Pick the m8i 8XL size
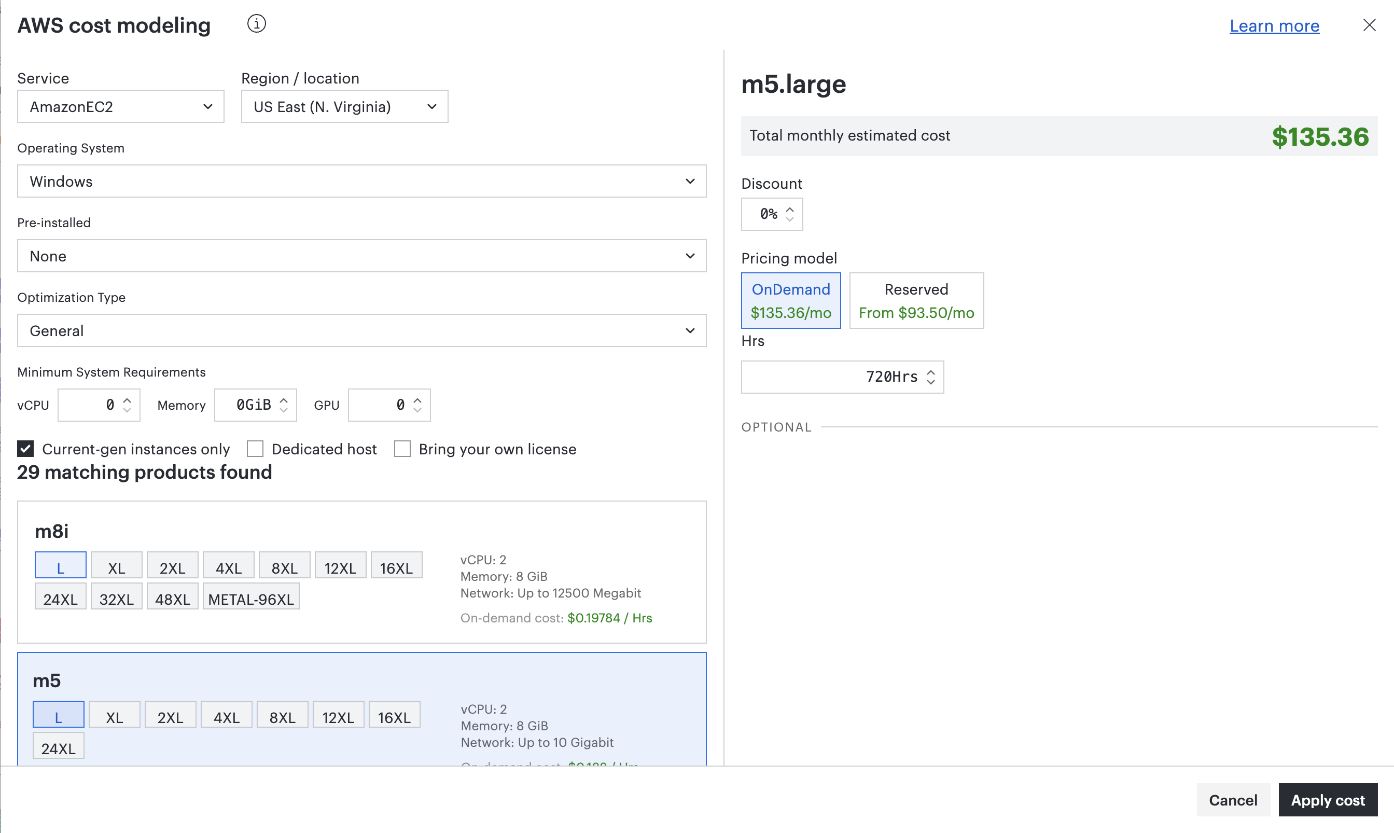 click(285, 565)
